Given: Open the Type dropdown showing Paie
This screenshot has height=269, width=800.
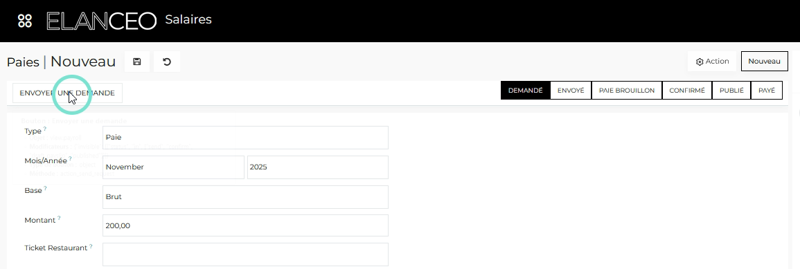Looking at the screenshot, I should pos(245,138).
